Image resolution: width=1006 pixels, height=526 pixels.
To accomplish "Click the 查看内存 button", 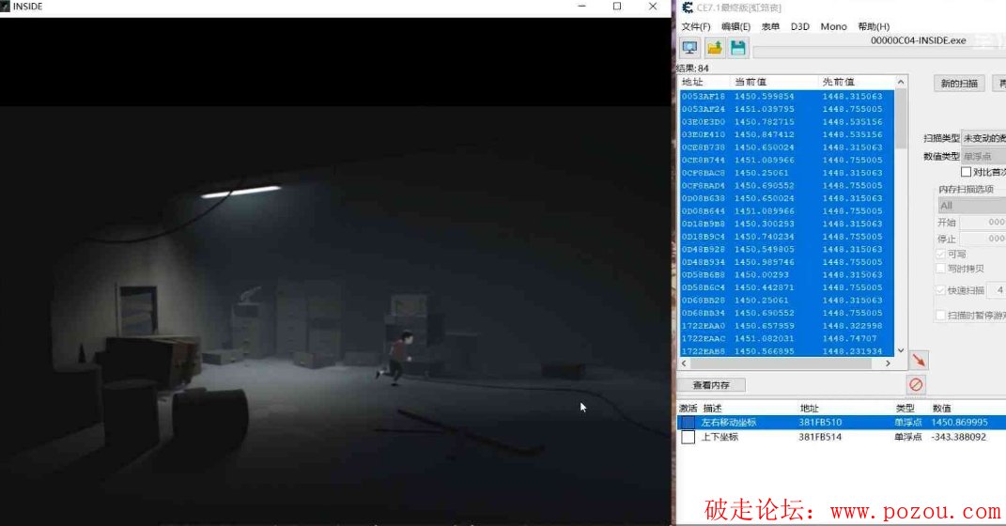I will pyautogui.click(x=711, y=385).
